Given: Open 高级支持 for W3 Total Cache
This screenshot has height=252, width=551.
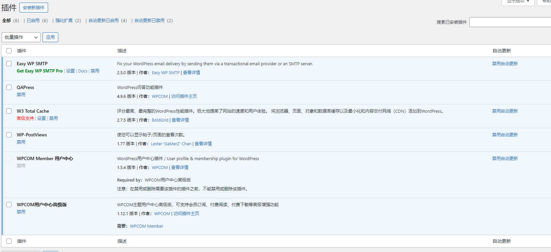Looking at the screenshot, I should pos(25,118).
